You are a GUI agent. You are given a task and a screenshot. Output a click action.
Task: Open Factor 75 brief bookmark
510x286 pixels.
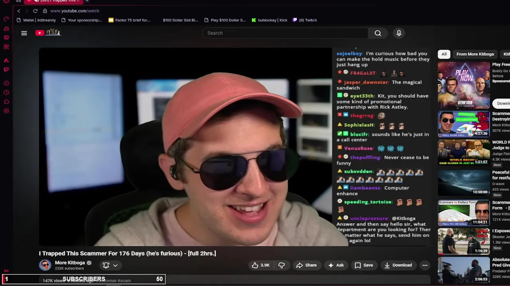click(129, 20)
